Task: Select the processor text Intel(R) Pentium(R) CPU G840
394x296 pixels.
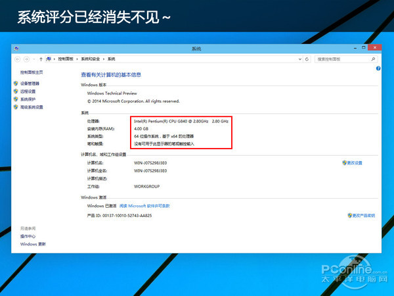Action: point(181,121)
